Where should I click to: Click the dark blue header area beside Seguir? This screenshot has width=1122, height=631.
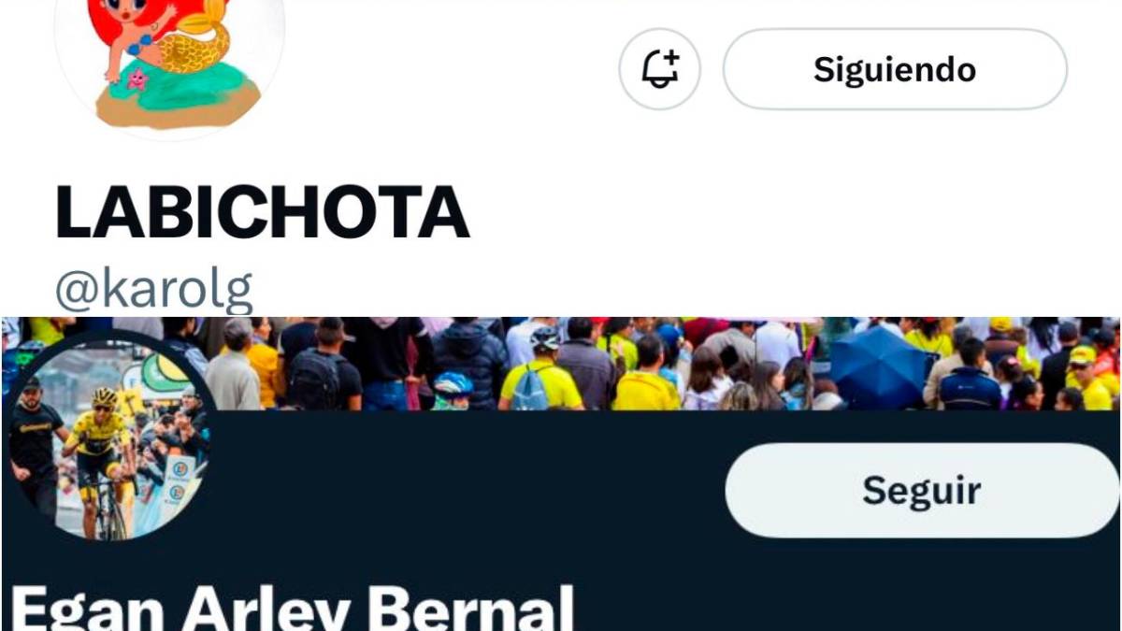[467, 486]
